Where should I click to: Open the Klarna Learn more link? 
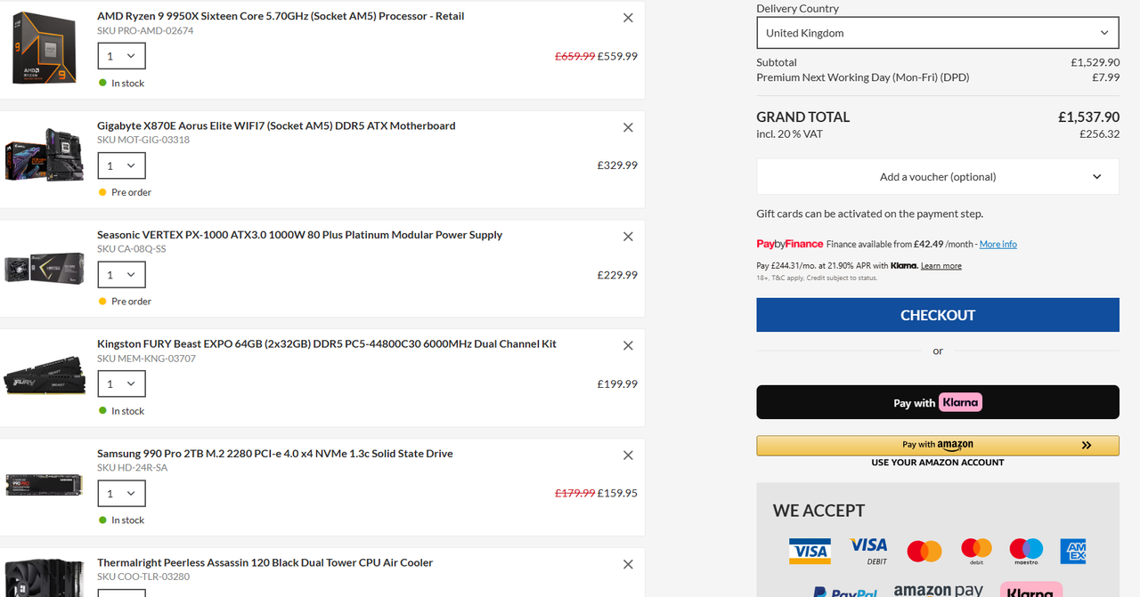[x=941, y=266]
